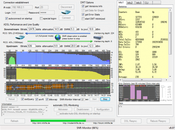This screenshot has width=175, height=130.
Task: Click the Information box scroll down arrow
Action: pos(47,111)
